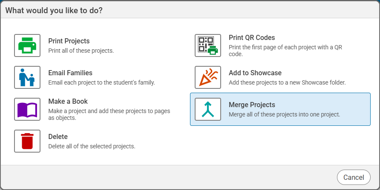Image resolution: width=380 pixels, height=190 pixels.
Task: Click "Add these projects to a new Showcase folder" text
Action: tap(287, 82)
